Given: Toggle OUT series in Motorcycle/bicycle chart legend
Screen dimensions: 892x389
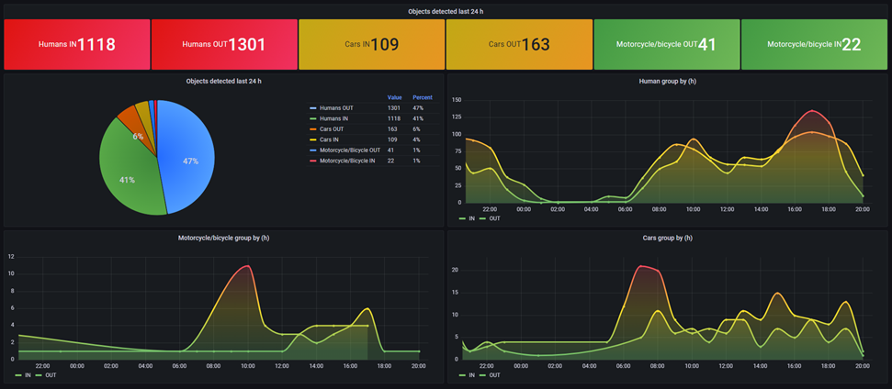Looking at the screenshot, I should (x=51, y=375).
